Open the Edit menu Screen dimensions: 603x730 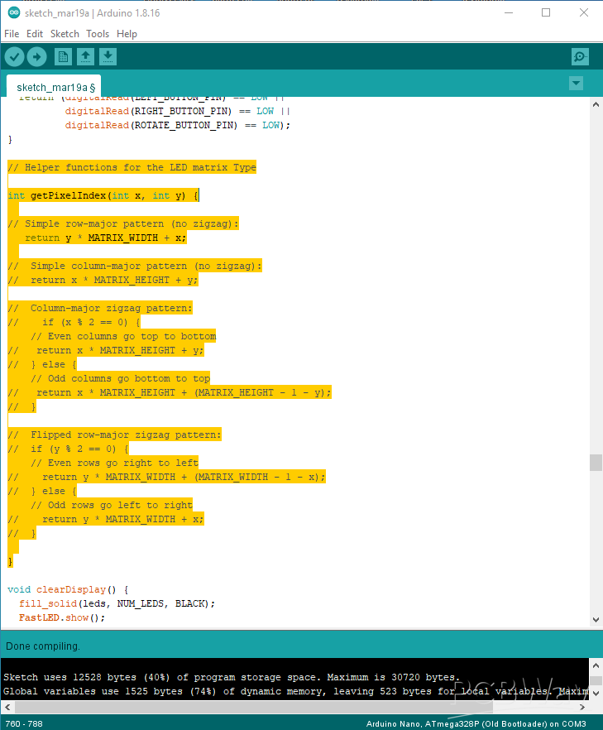click(x=35, y=34)
